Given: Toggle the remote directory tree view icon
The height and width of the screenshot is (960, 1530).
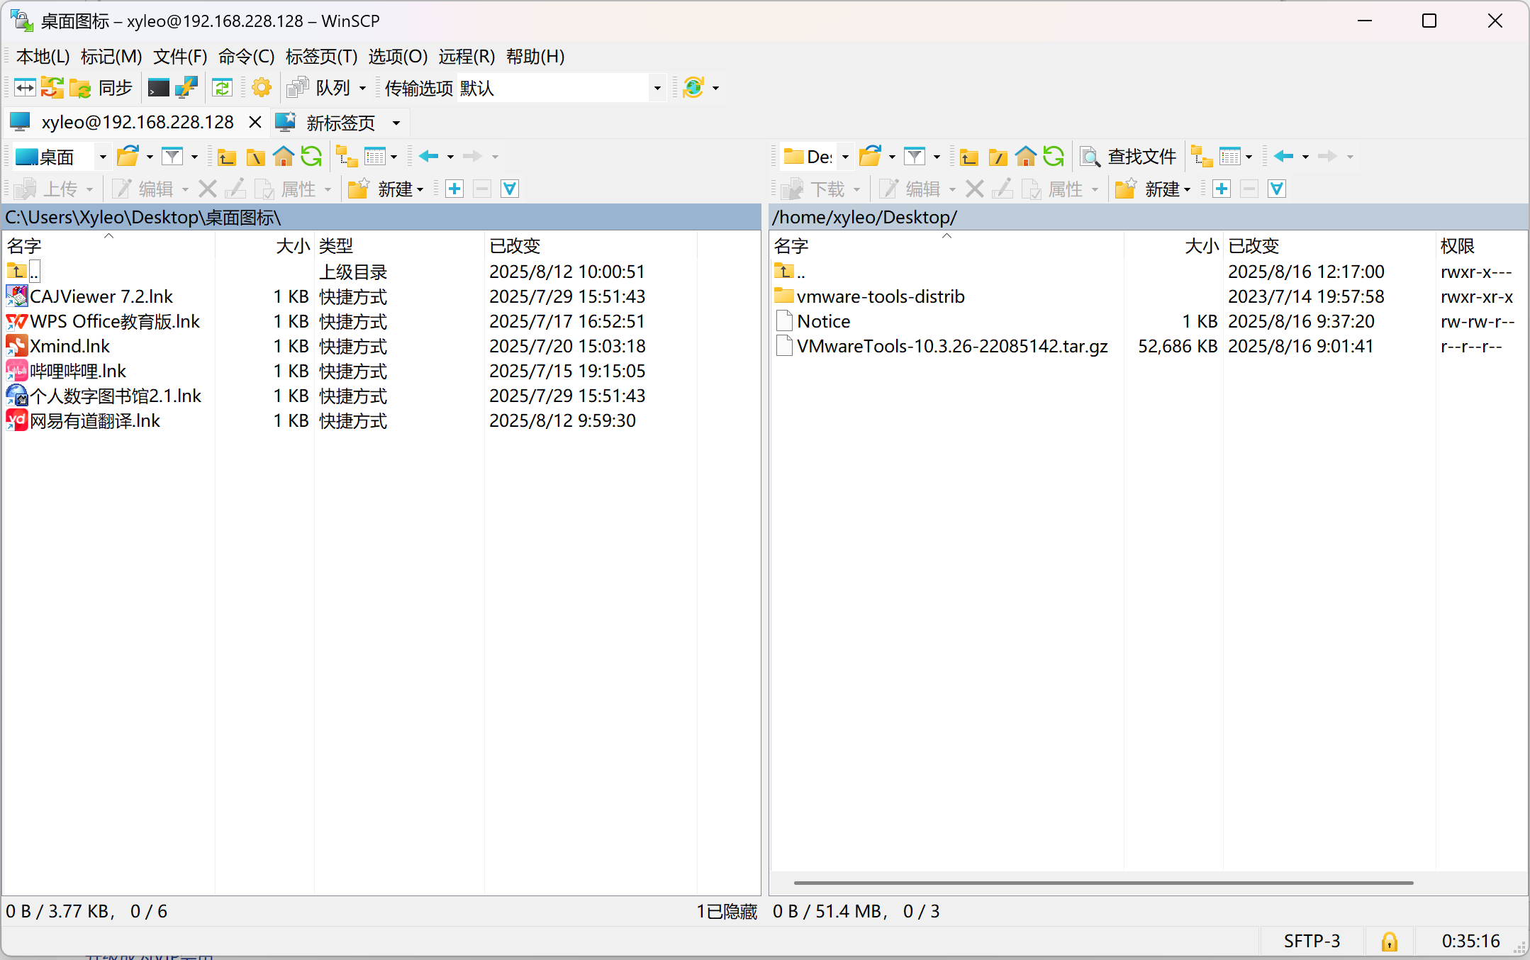Looking at the screenshot, I should [x=1201, y=157].
